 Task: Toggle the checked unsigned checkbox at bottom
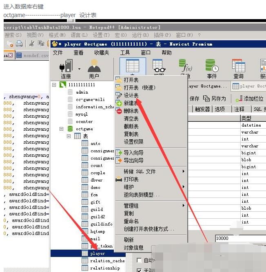(139, 270)
